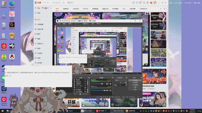
Task: Click the edit icon beside the category tabs
Action: (165, 9)
